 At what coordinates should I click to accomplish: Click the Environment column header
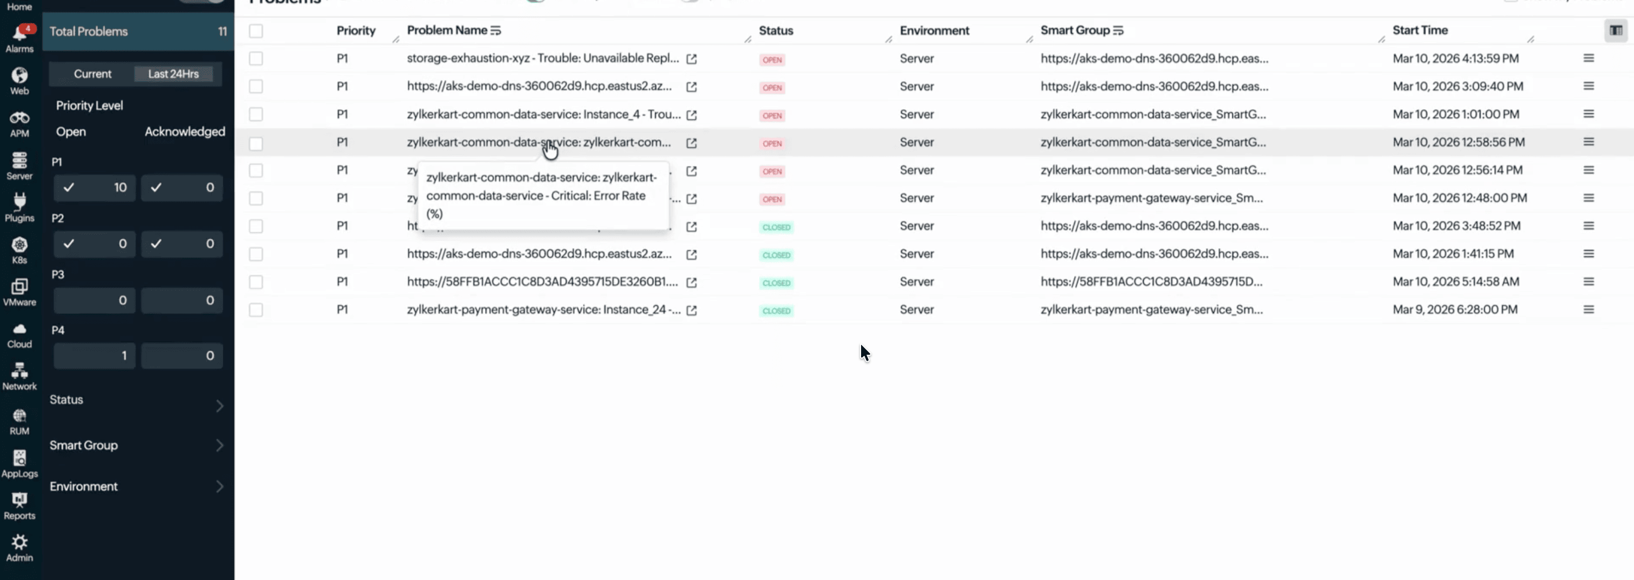pyautogui.click(x=935, y=30)
